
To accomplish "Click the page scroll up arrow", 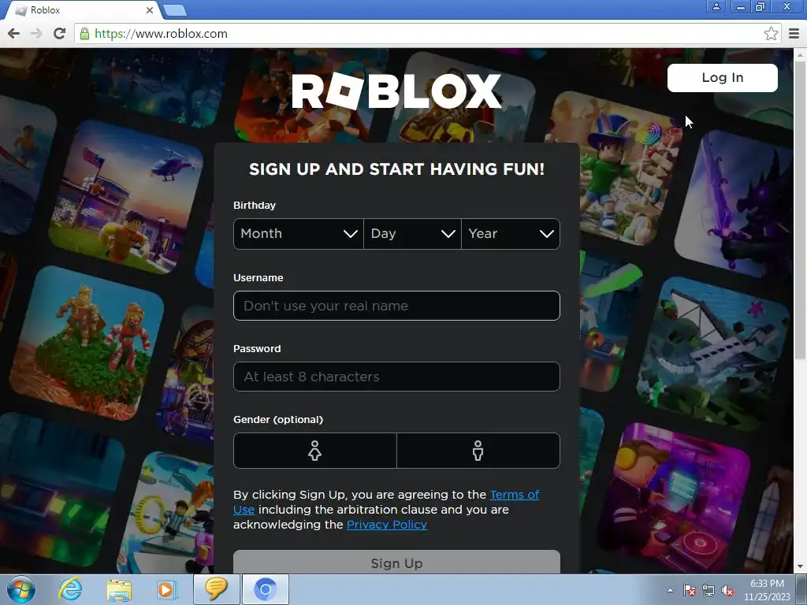I will pyautogui.click(x=800, y=54).
